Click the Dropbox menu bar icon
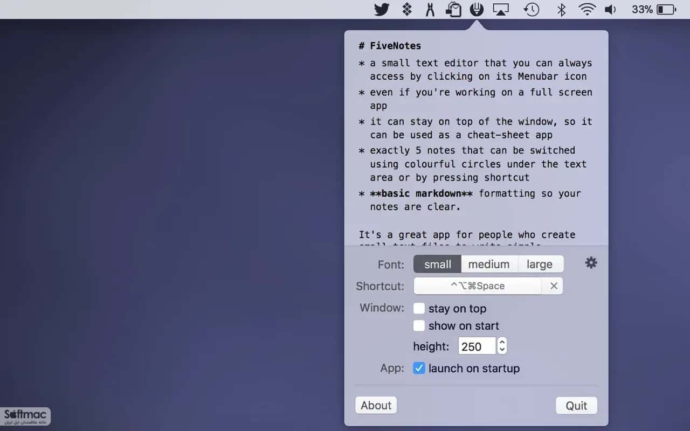The image size is (690, 431). pyautogui.click(x=408, y=9)
